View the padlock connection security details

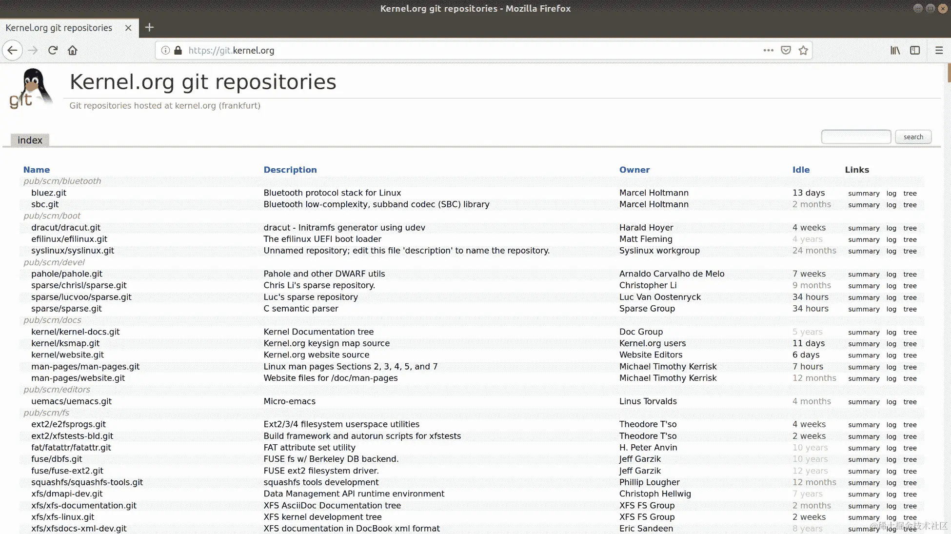178,50
